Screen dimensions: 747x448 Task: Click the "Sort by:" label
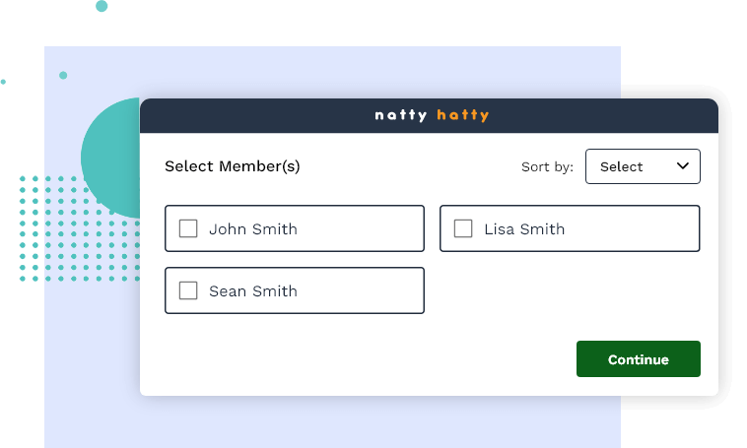click(x=547, y=167)
